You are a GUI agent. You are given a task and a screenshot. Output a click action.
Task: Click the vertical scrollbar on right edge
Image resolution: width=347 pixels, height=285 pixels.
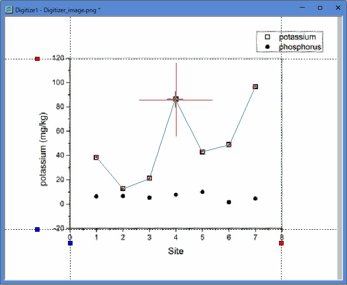340,148
